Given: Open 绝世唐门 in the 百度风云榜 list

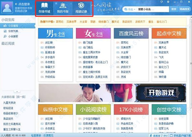Looking at the screenshot, I should 126,57.
